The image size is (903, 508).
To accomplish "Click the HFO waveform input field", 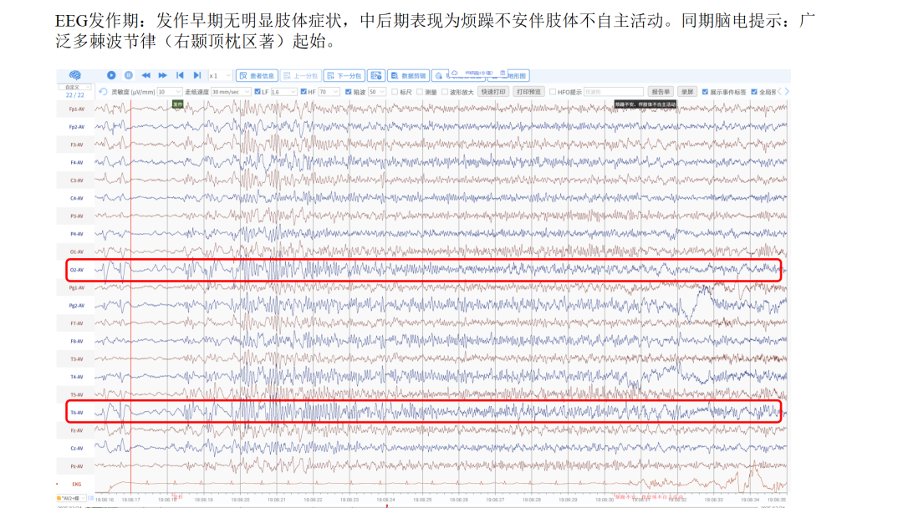I will pos(614,92).
